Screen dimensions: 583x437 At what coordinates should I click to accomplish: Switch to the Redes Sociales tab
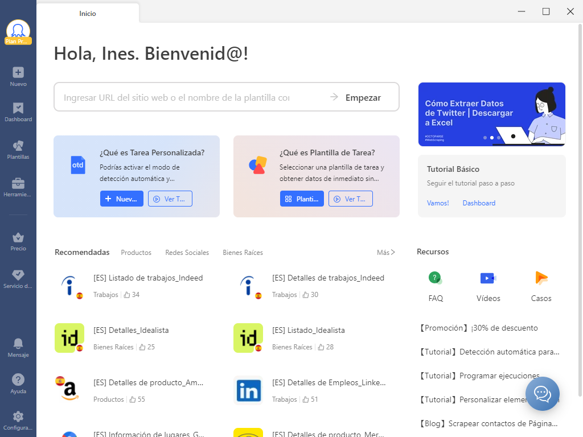point(187,253)
